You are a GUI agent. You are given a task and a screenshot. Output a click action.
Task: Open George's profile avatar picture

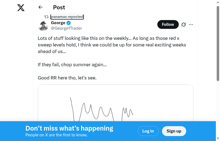tap(43, 26)
